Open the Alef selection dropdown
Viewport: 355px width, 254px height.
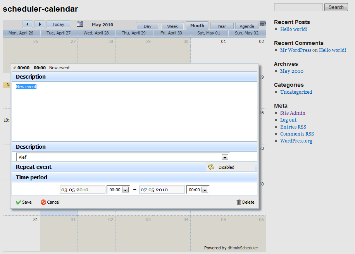tap(224, 157)
